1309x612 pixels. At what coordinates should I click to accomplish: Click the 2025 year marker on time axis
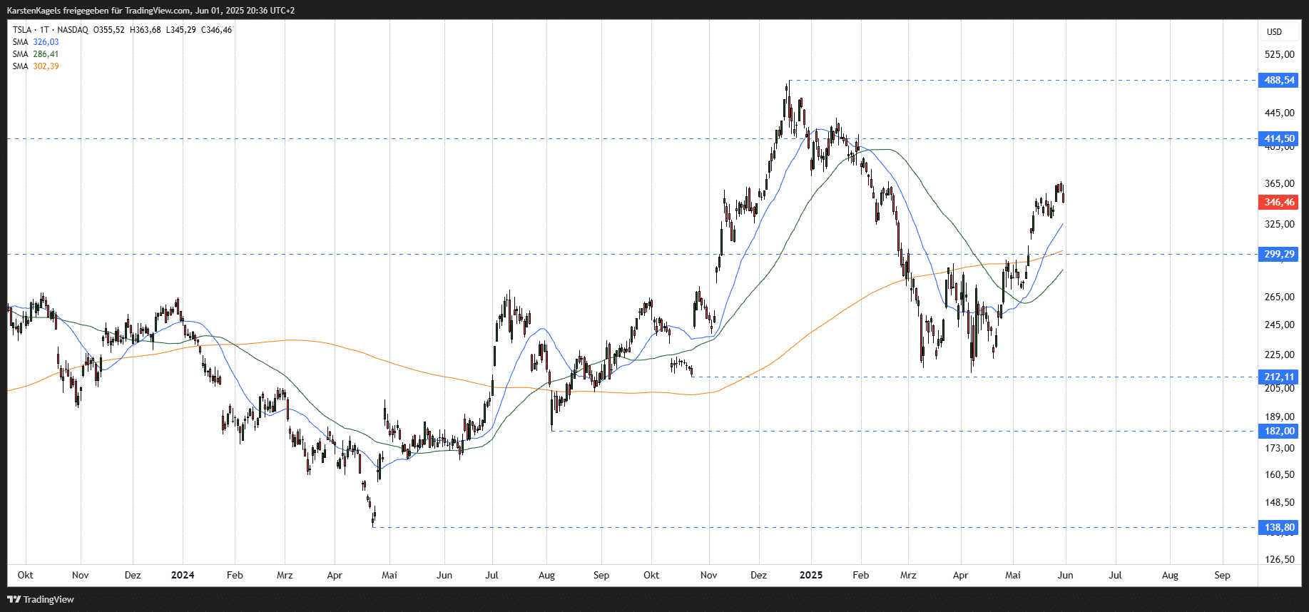click(811, 575)
